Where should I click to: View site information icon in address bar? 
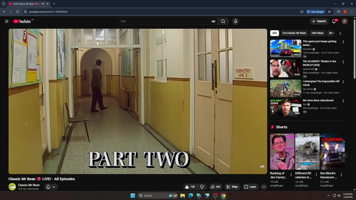(25, 12)
